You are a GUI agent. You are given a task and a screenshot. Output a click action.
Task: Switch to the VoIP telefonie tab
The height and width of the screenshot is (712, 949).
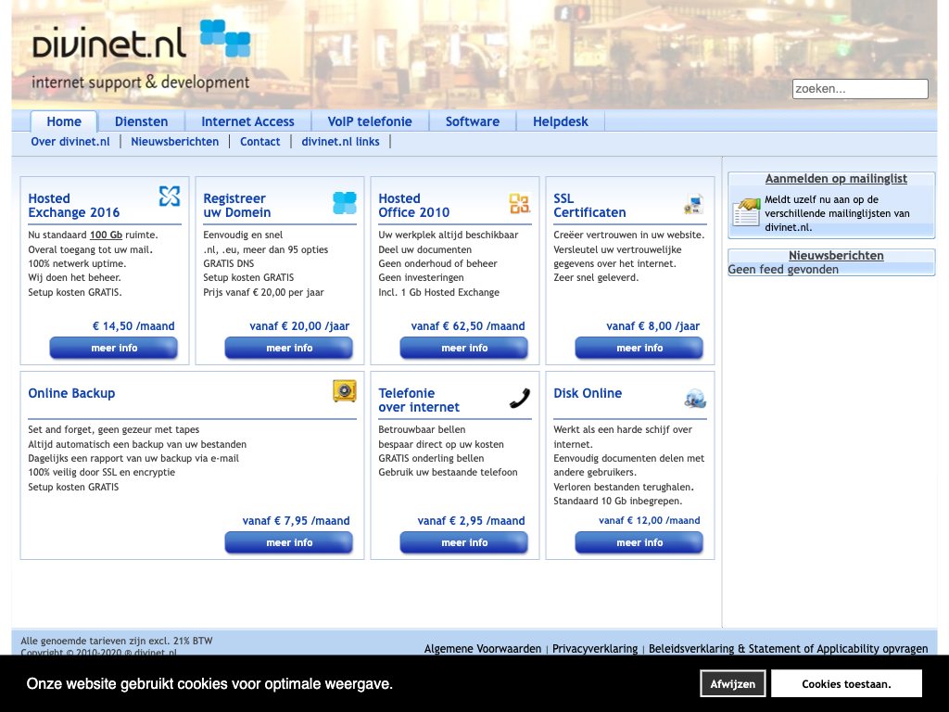point(370,121)
